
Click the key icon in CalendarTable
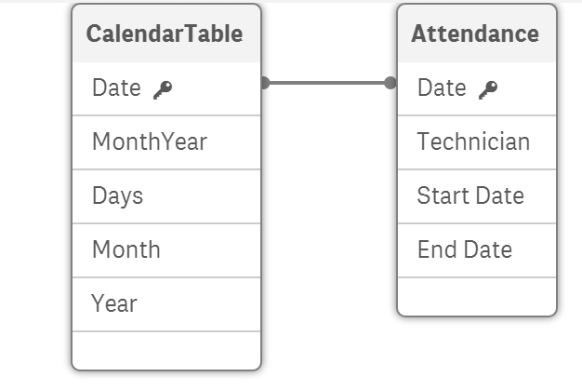[x=164, y=89]
